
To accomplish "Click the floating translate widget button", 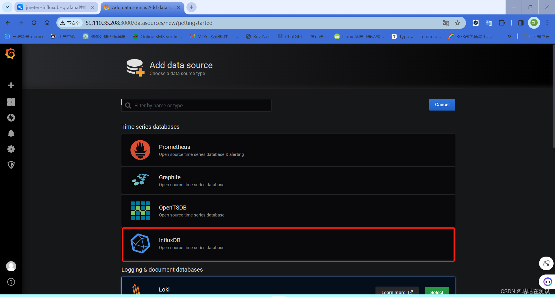I will (x=546, y=263).
